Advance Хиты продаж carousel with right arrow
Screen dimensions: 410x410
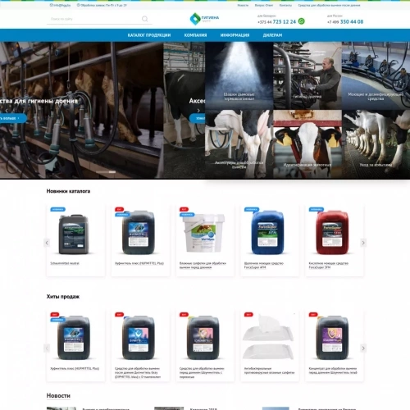363,348
